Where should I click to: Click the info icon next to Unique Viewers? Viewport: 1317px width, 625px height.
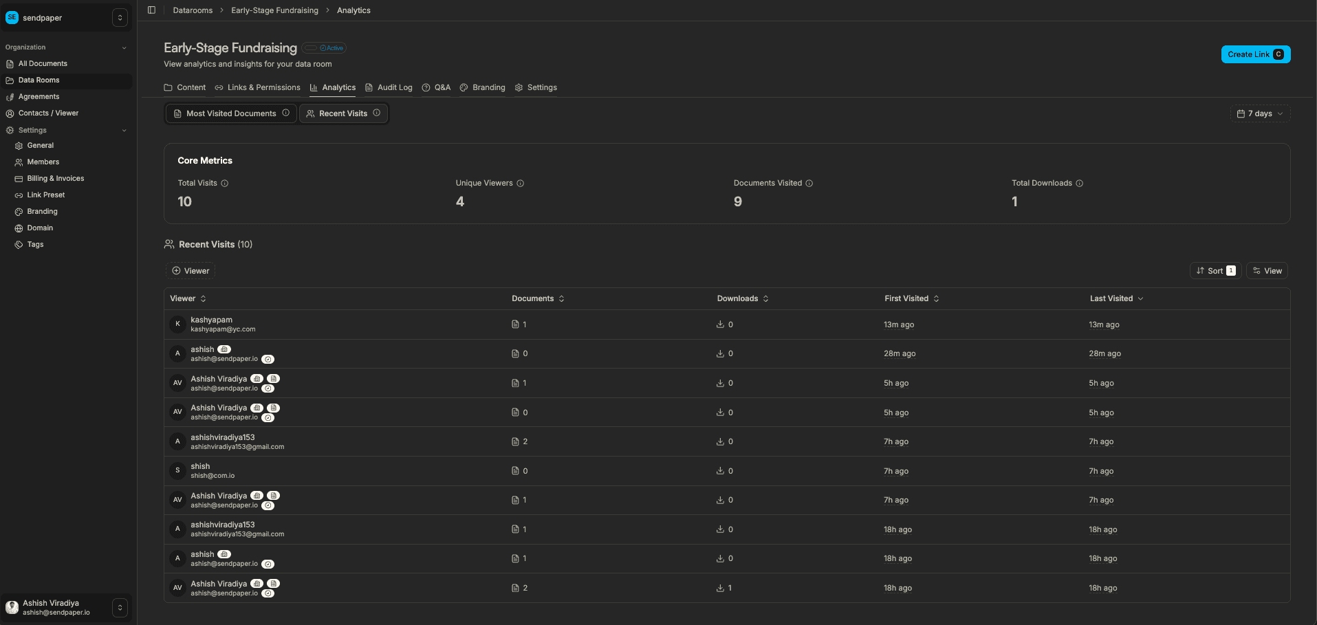coord(521,183)
